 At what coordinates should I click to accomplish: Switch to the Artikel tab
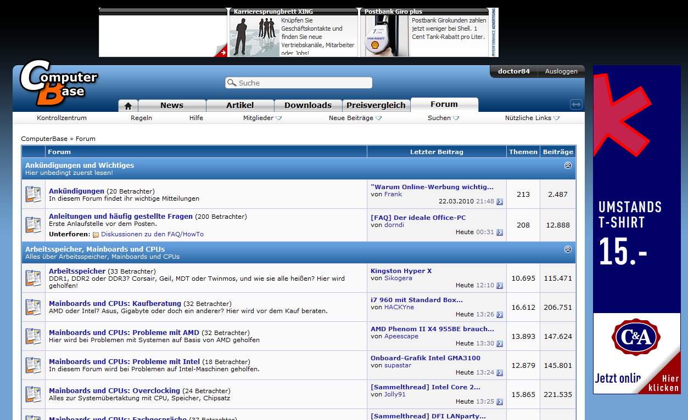pos(240,105)
